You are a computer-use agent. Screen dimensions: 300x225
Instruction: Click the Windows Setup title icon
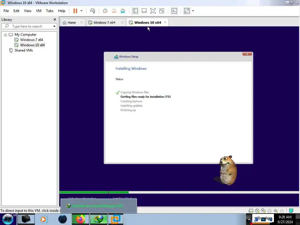[116, 57]
